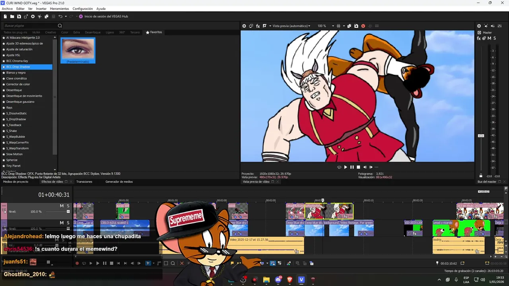
Task: Open the Herramientas menu
Action: (59, 9)
